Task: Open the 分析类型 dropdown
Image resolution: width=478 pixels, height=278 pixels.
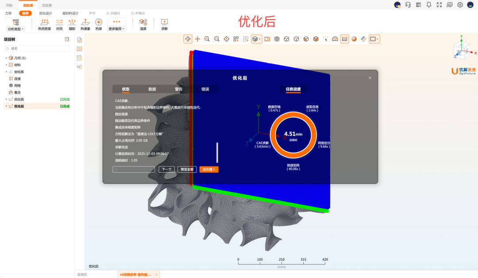Action: (x=16, y=29)
